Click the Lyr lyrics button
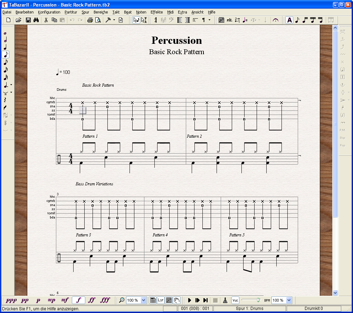This screenshot has height=313, width=353. click(x=161, y=300)
